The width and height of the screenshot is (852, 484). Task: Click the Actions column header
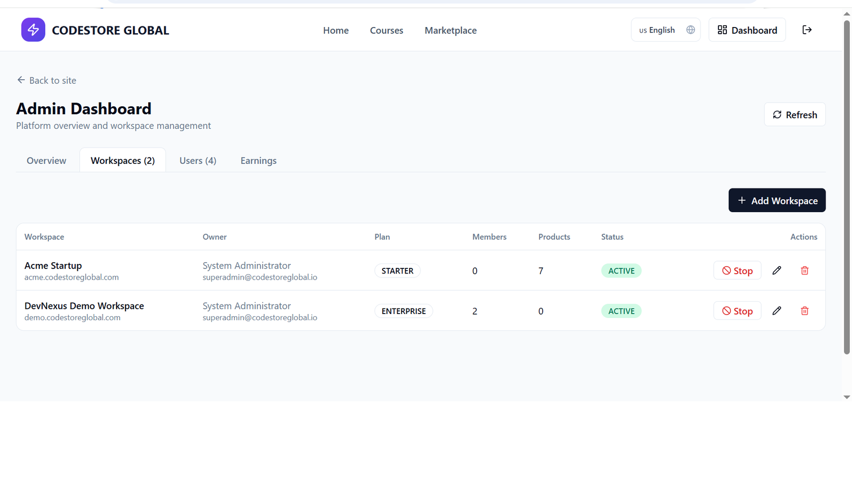click(804, 237)
